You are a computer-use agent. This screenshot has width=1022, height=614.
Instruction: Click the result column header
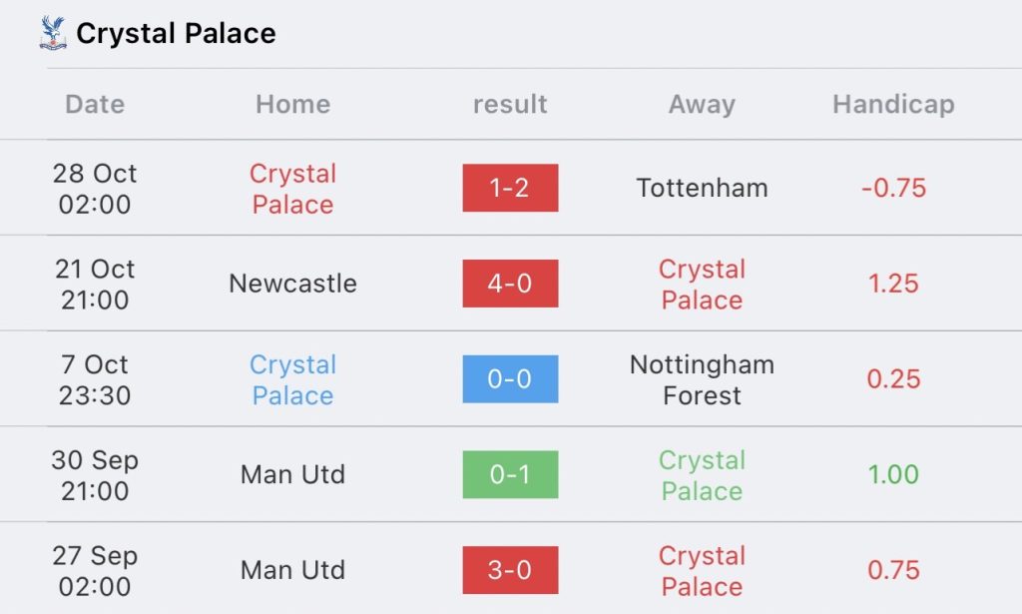[510, 104]
